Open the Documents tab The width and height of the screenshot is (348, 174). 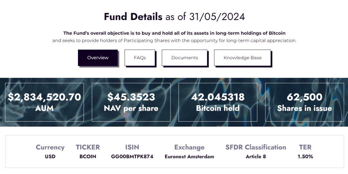pos(185,58)
